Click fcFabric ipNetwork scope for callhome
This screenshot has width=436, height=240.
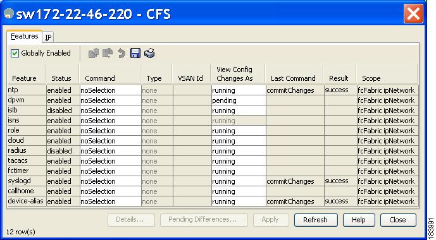point(388,191)
